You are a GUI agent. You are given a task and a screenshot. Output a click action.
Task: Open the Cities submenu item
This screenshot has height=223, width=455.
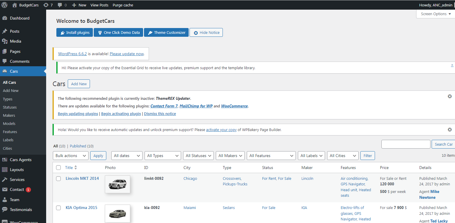point(7,148)
